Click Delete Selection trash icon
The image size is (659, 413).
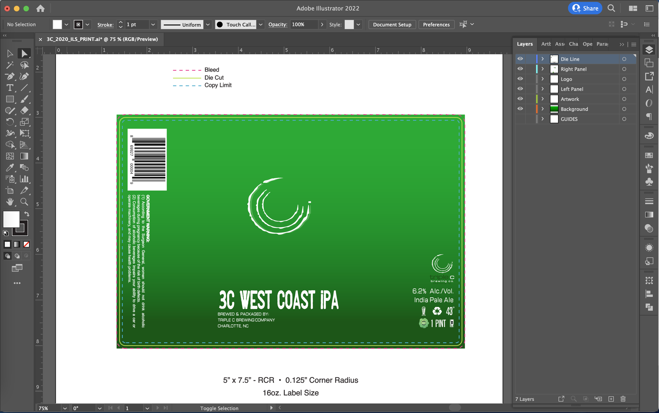[623, 399]
